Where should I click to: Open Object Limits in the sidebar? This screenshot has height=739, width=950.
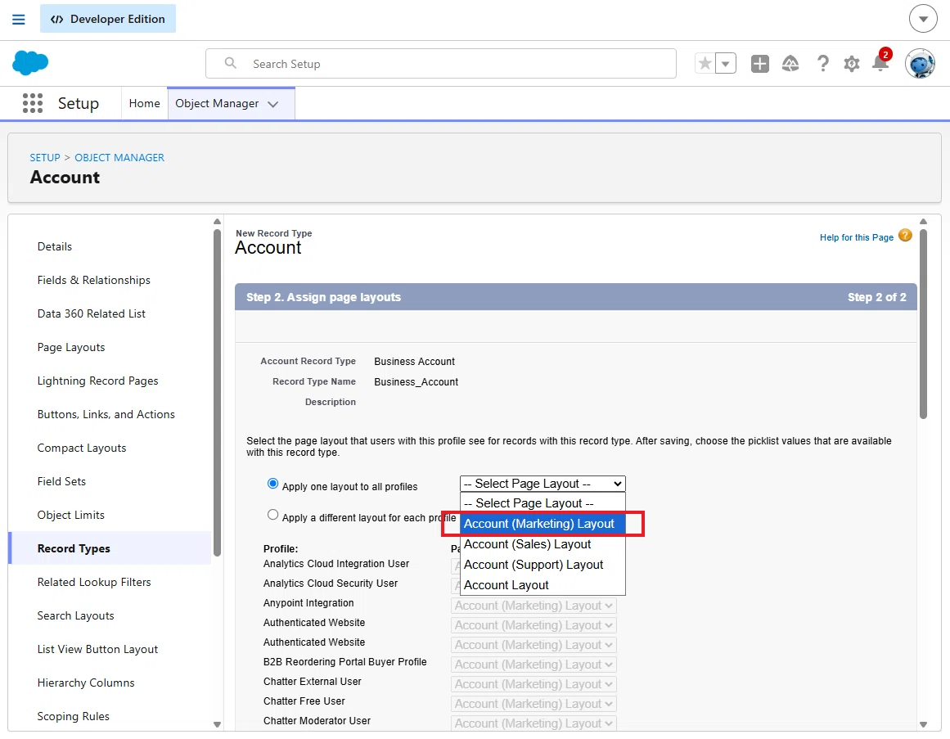click(71, 515)
